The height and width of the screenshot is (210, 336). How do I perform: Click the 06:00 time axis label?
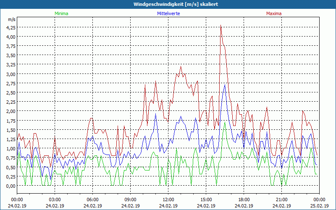(92, 200)
